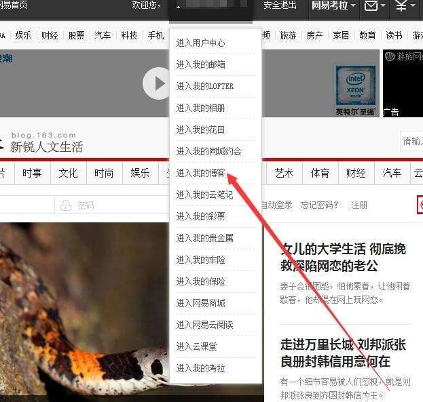Open 进入网易云阅读 menu entry
This screenshot has height=402, width=423.
click(204, 325)
